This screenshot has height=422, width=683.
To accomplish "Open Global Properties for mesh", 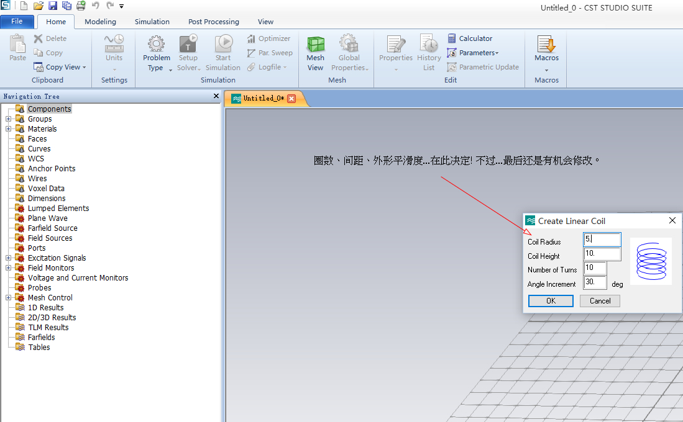I will click(x=349, y=53).
